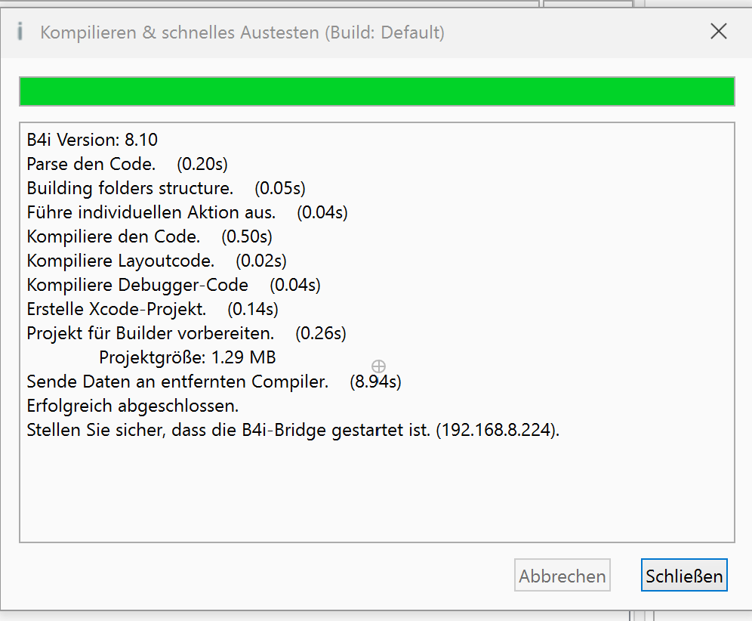This screenshot has width=752, height=621.
Task: Click the IP address 192.168.8.224 text
Action: click(497, 430)
